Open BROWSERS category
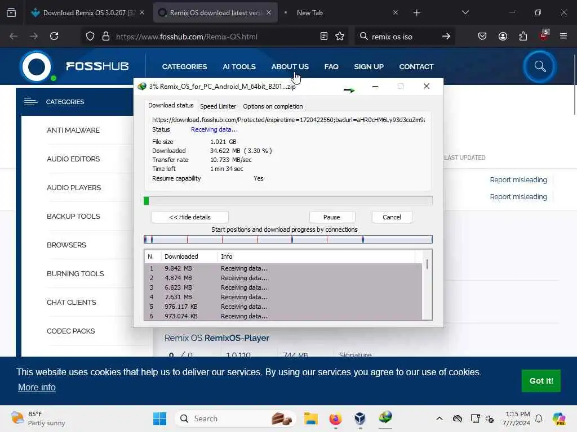 tap(66, 245)
